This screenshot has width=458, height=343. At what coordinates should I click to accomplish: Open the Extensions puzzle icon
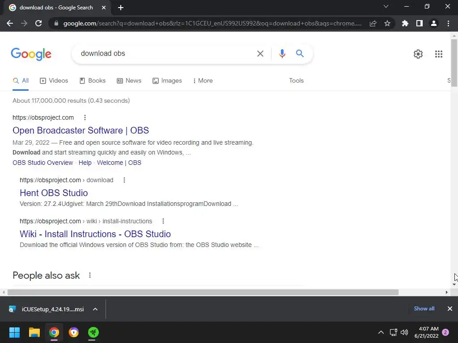(x=405, y=23)
